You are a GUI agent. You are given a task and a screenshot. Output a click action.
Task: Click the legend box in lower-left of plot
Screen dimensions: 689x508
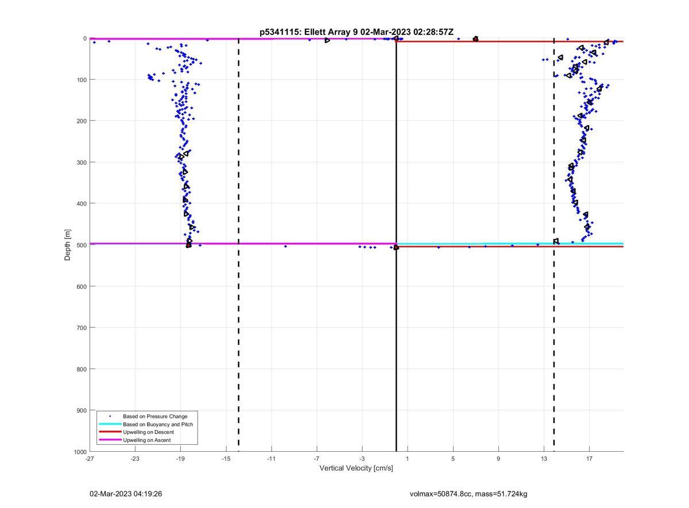click(148, 428)
